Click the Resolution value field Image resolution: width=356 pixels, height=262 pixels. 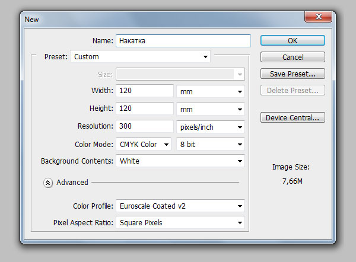click(x=145, y=126)
